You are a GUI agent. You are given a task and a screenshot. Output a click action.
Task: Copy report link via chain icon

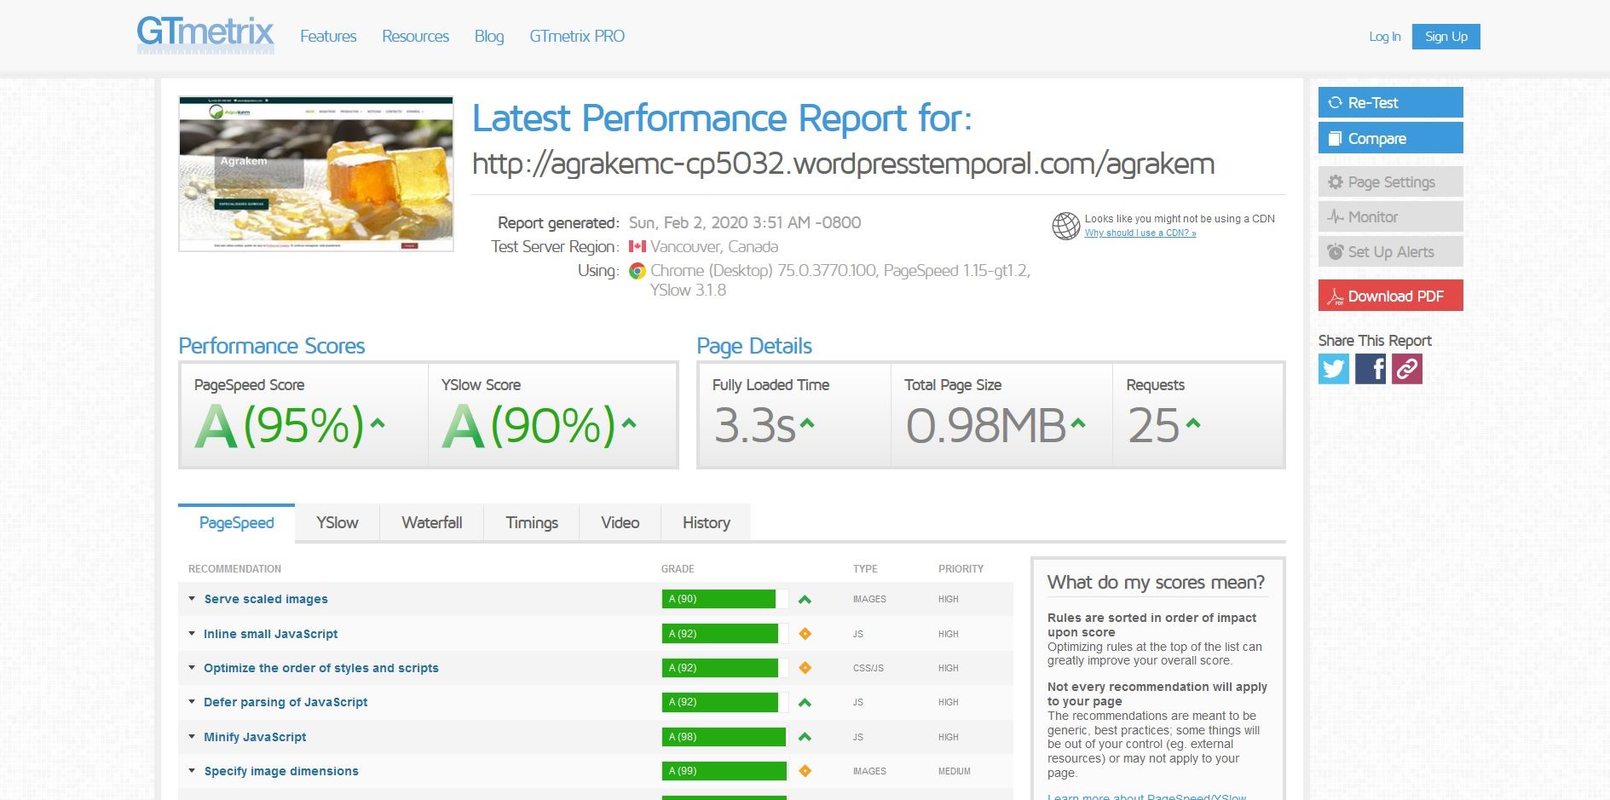(1407, 369)
